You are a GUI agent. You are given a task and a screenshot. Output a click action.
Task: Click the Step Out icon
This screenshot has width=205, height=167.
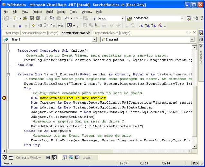pos(53,26)
